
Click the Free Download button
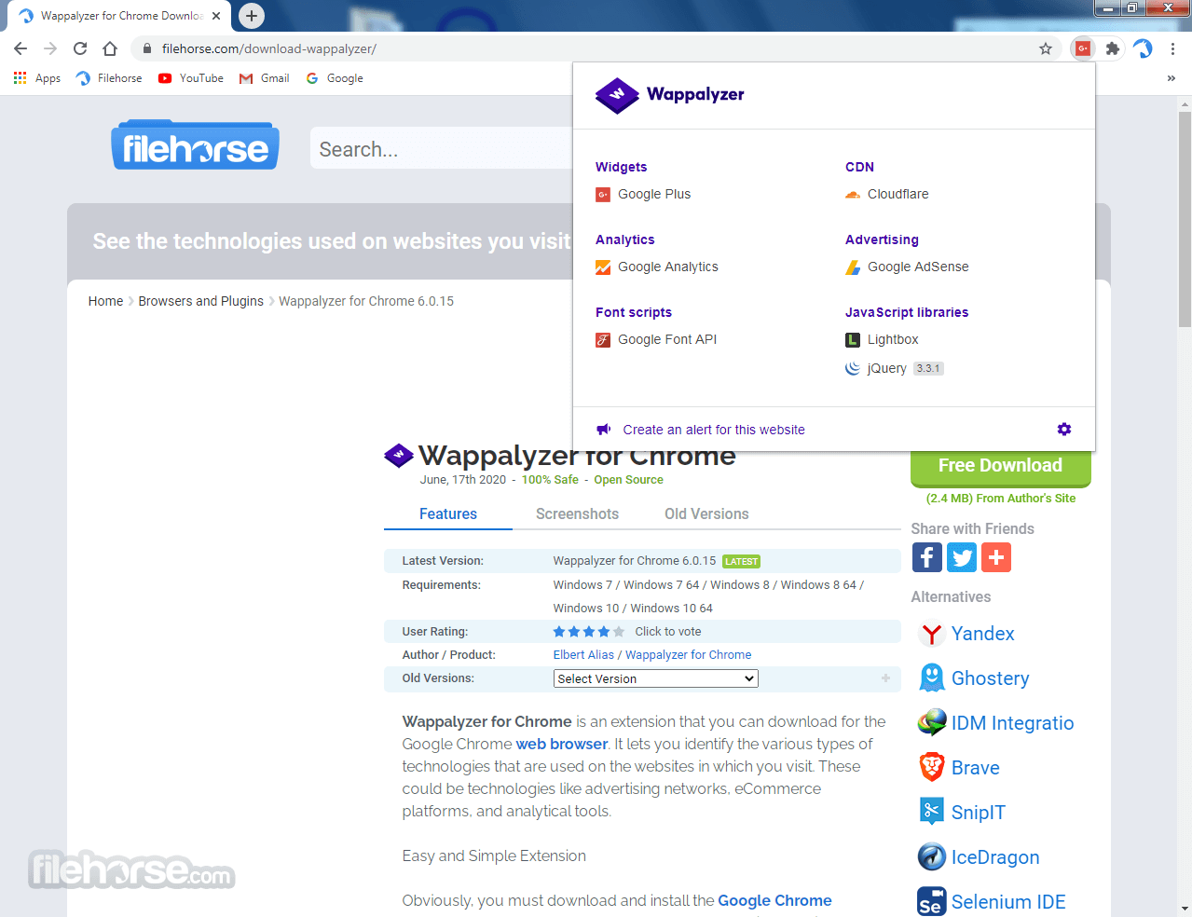pos(1000,465)
